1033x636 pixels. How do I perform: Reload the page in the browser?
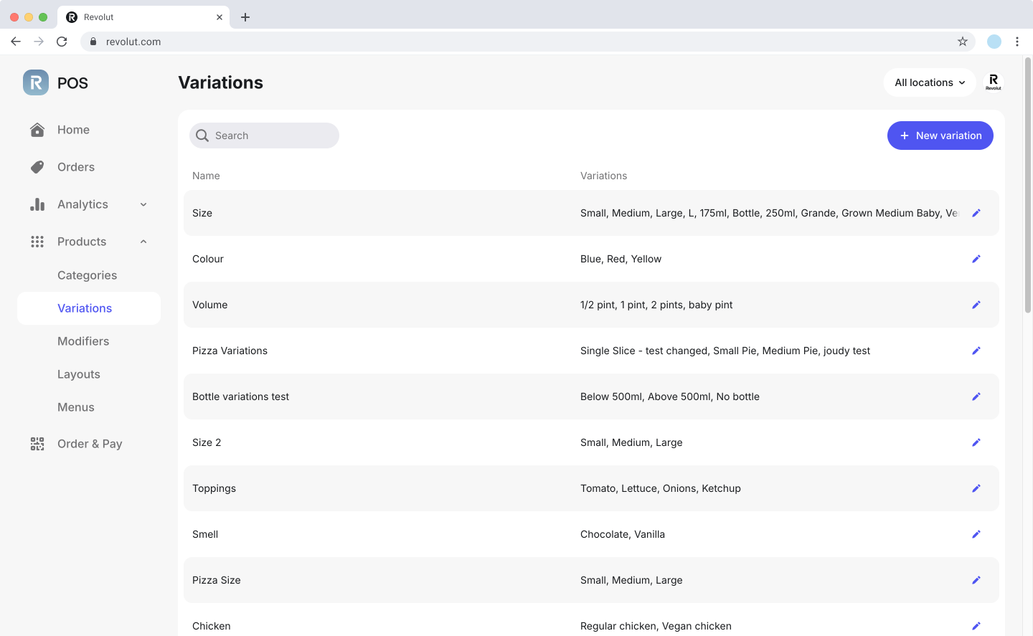point(62,42)
